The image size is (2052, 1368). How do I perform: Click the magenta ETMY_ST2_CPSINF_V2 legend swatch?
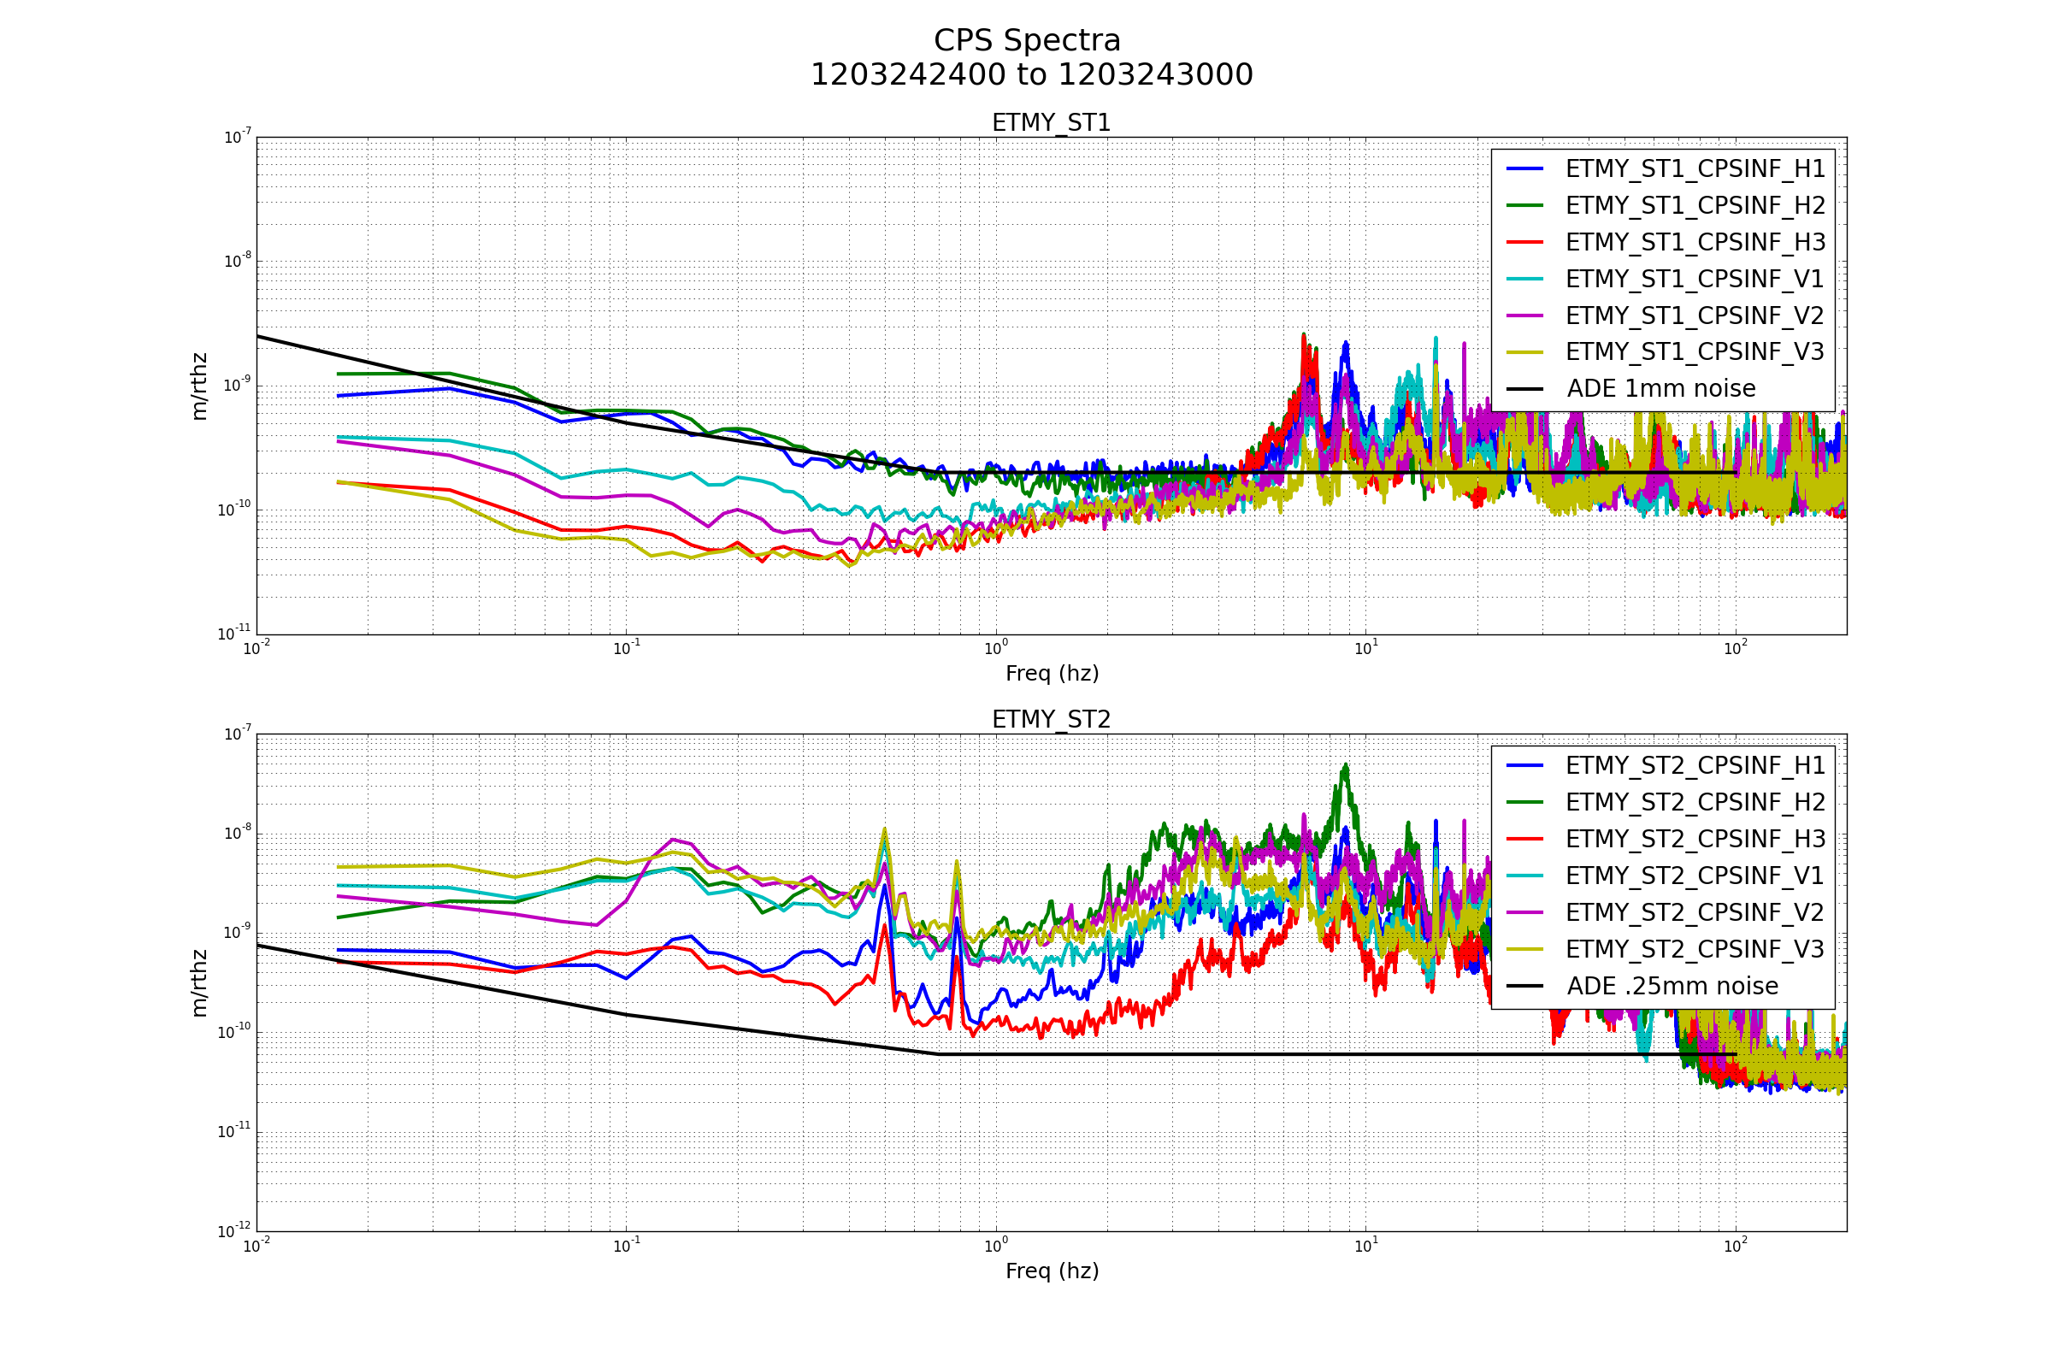(1524, 912)
